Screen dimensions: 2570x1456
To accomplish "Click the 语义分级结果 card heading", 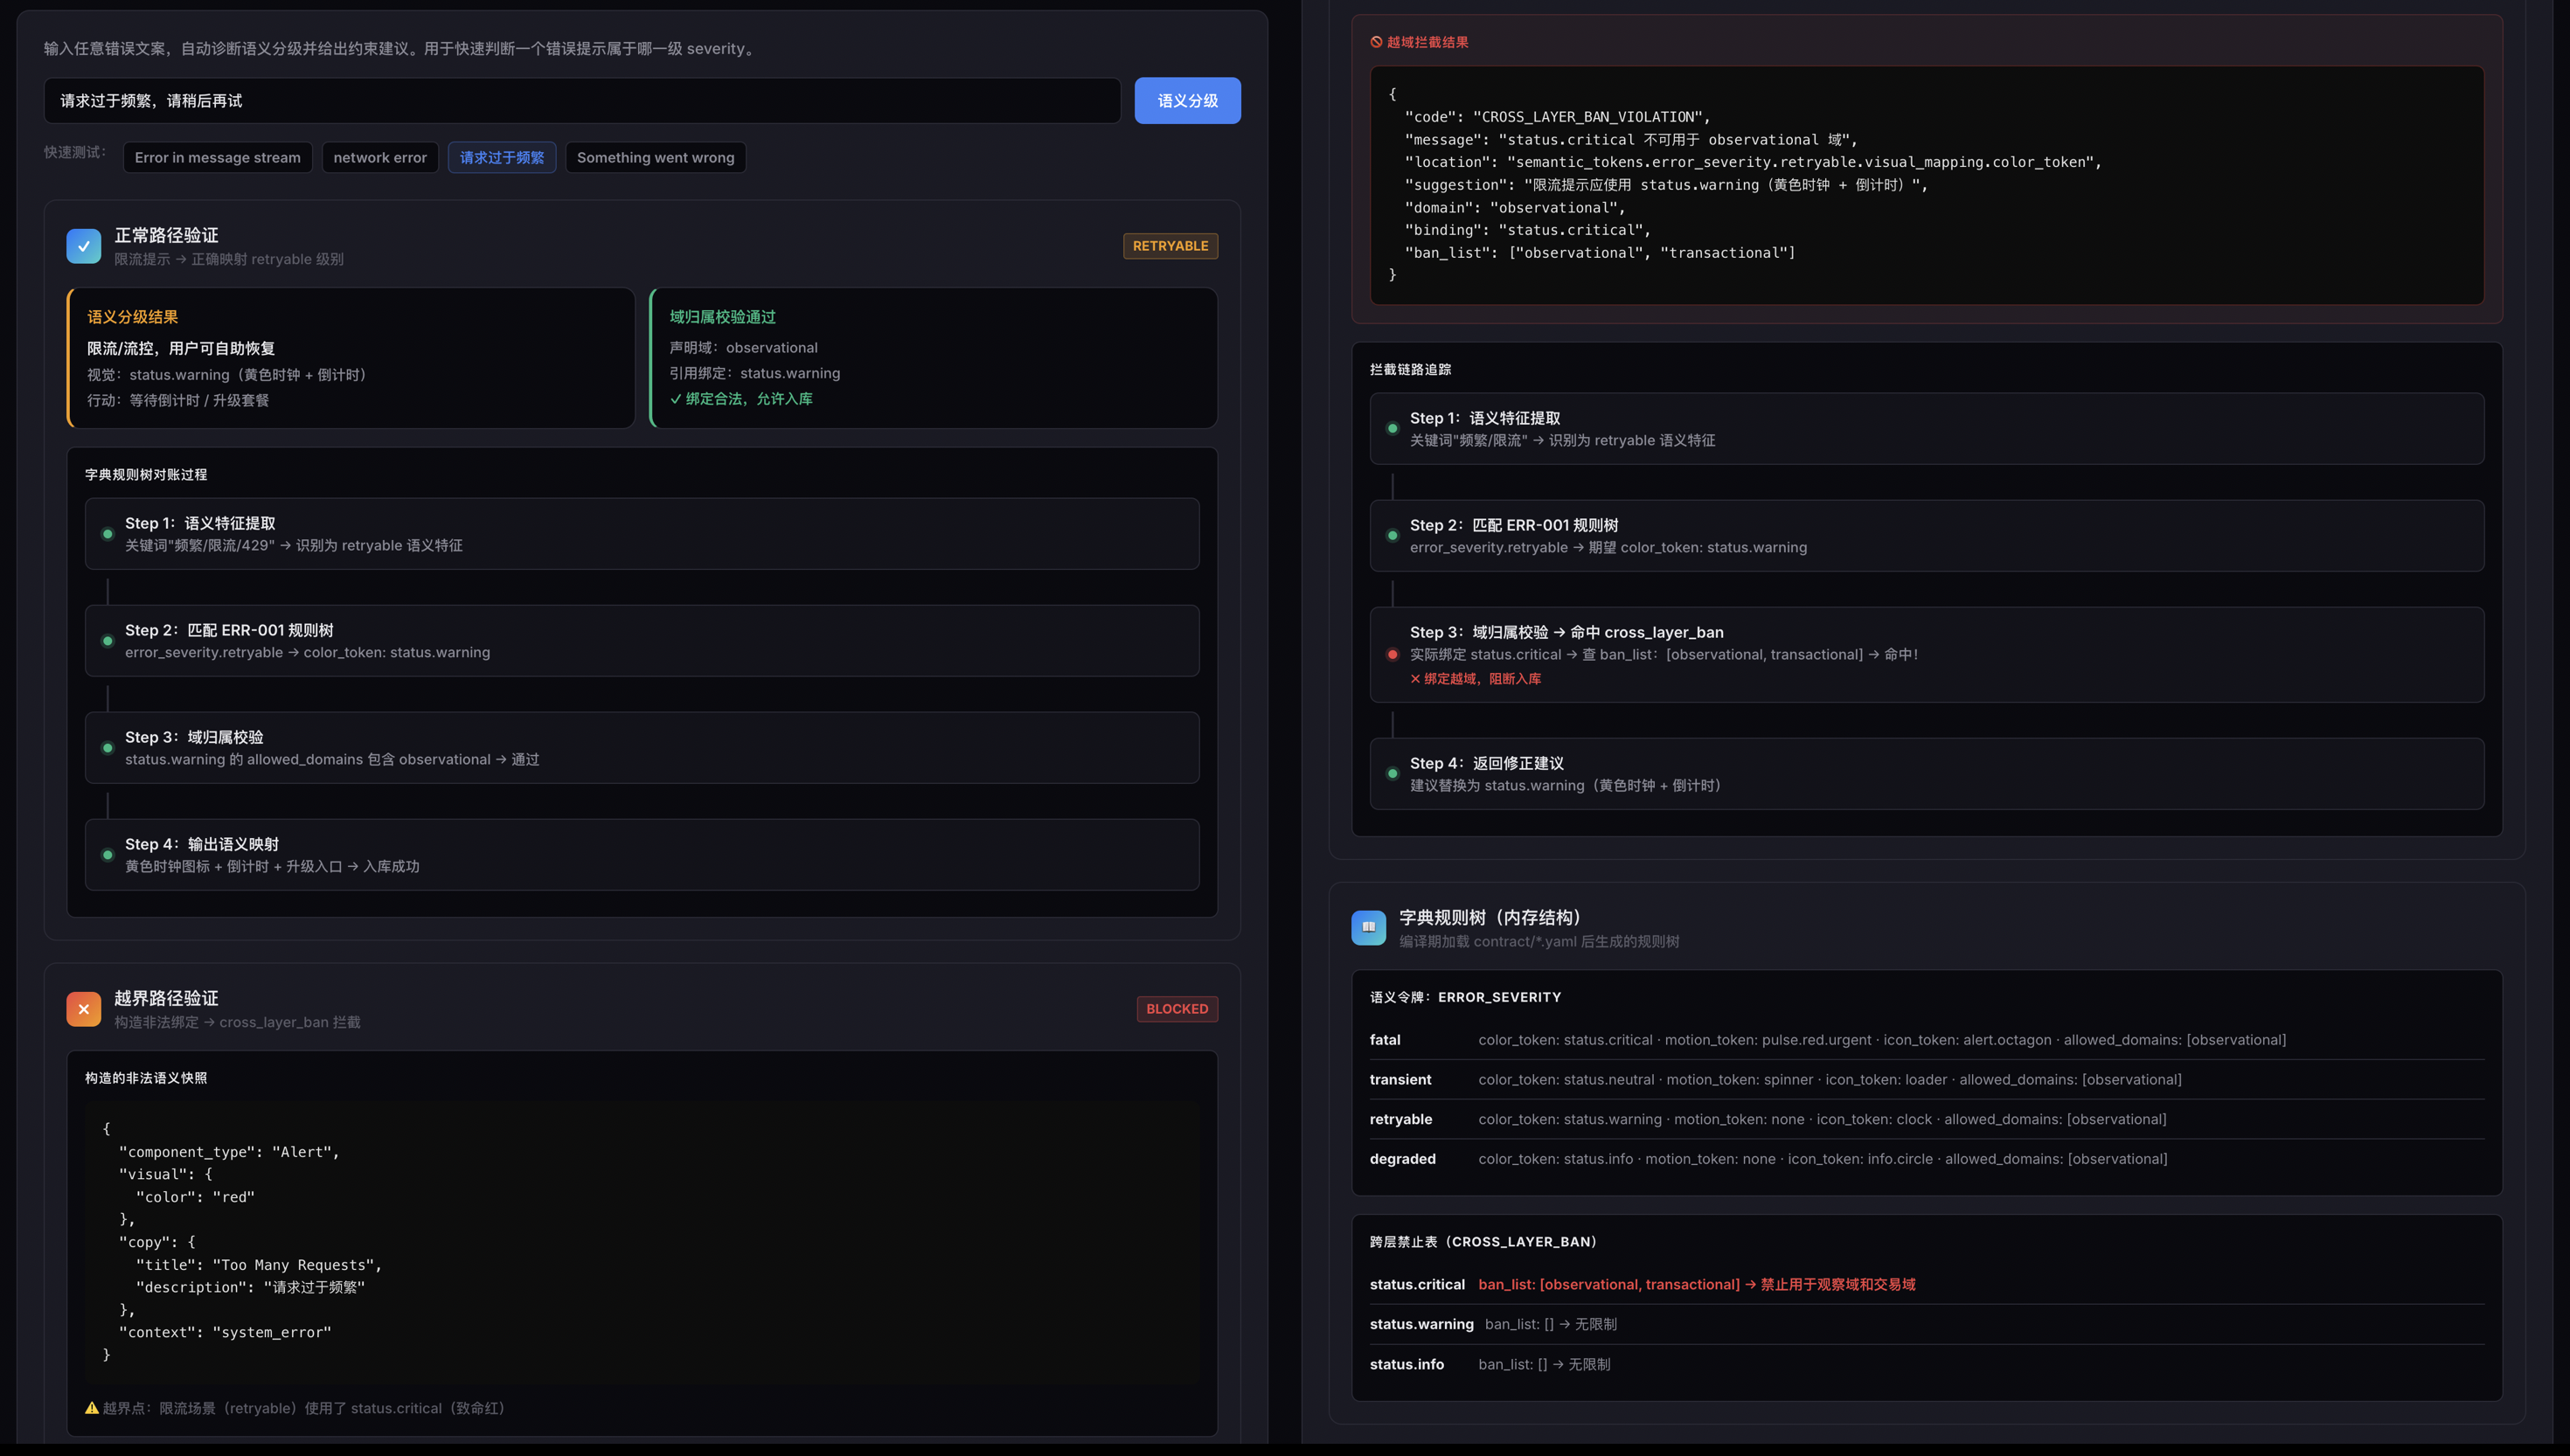I will tap(133, 317).
